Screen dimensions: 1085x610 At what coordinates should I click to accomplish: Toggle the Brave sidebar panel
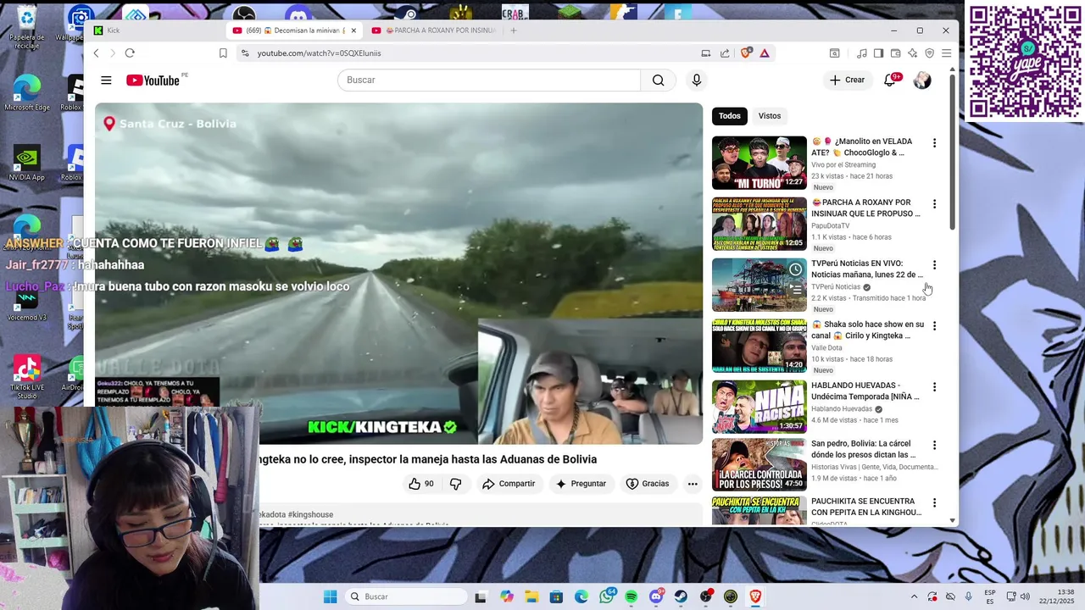pyautogui.click(x=878, y=53)
